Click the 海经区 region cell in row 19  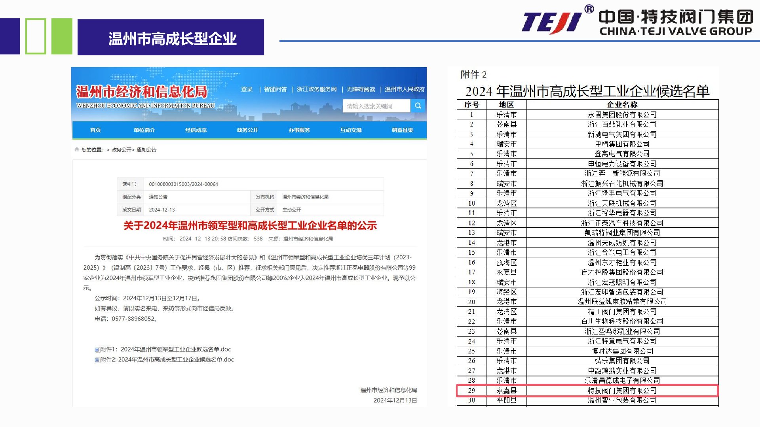[506, 292]
